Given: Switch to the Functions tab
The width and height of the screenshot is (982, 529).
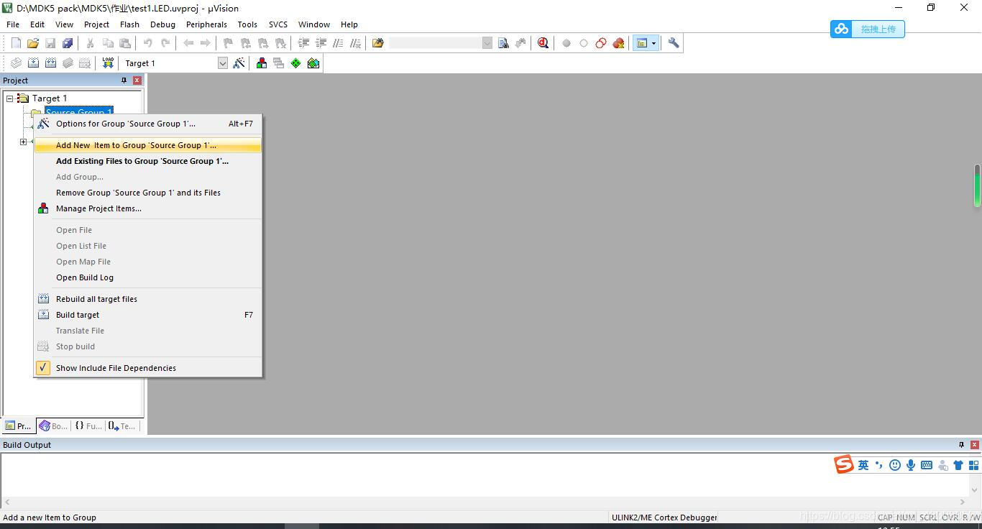Looking at the screenshot, I should (x=88, y=426).
